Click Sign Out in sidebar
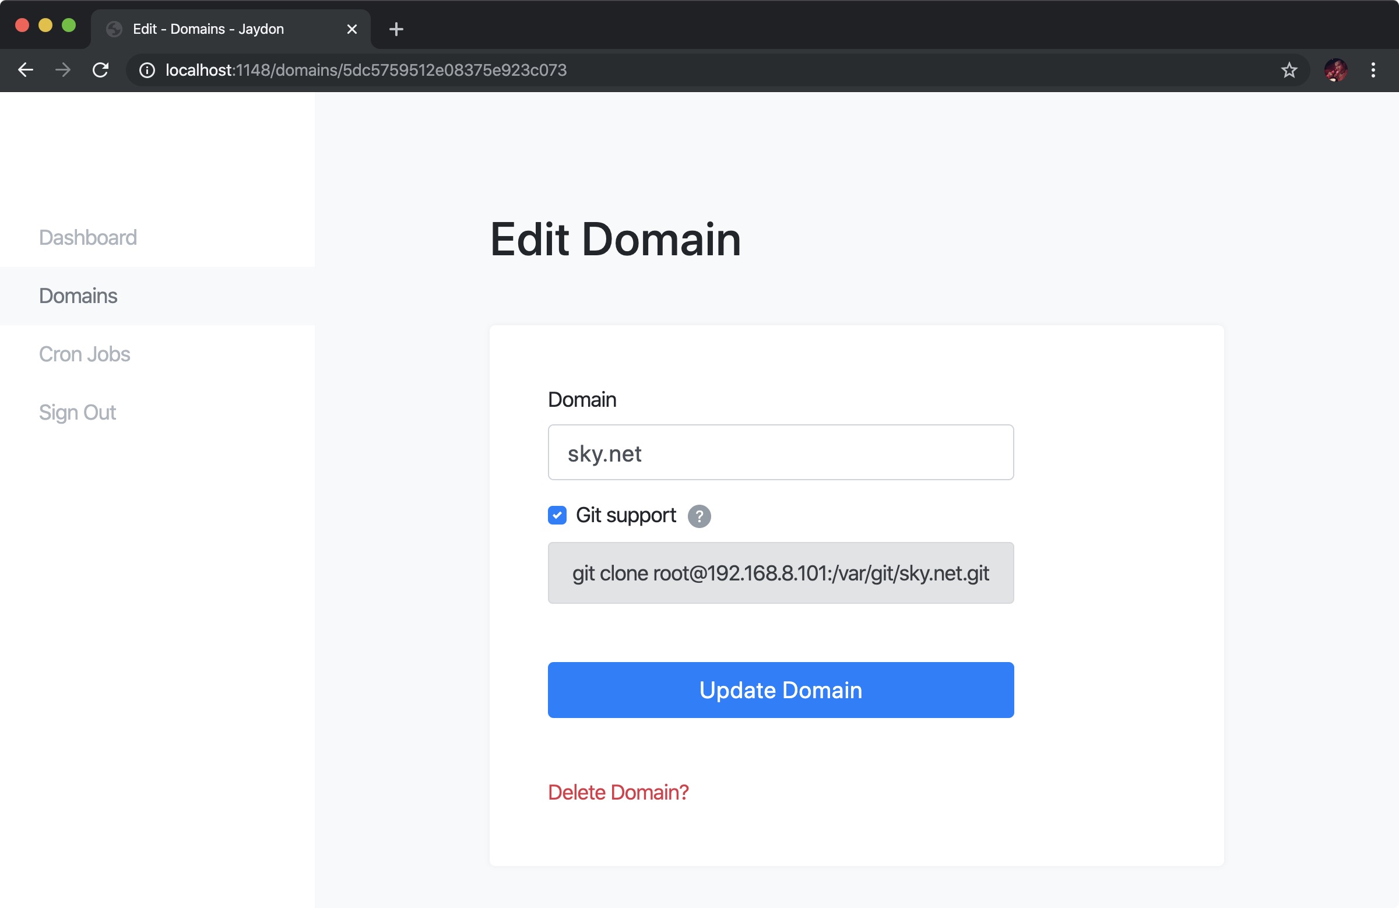Image resolution: width=1399 pixels, height=908 pixels. click(77, 412)
